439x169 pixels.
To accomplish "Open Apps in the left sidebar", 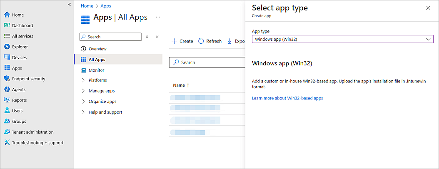I will [13, 68].
